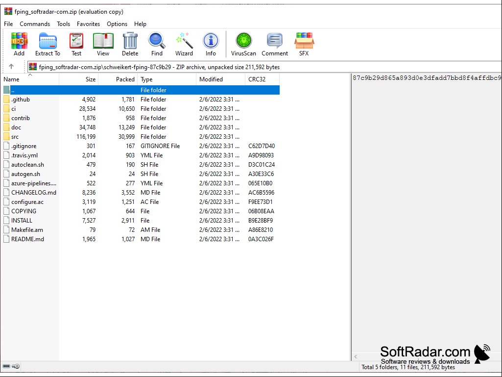Select the src folder icon
The height and width of the screenshot is (377, 502).
pos(6,137)
